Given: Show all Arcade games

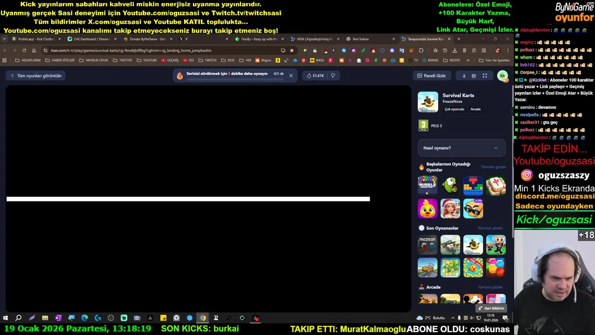Looking at the screenshot, I should point(490,287).
